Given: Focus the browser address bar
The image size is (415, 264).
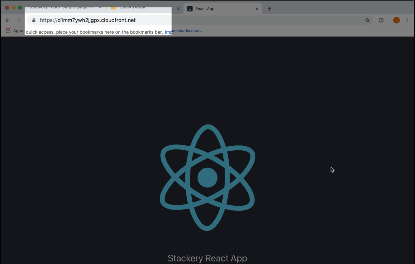Looking at the screenshot, I should [x=199, y=20].
